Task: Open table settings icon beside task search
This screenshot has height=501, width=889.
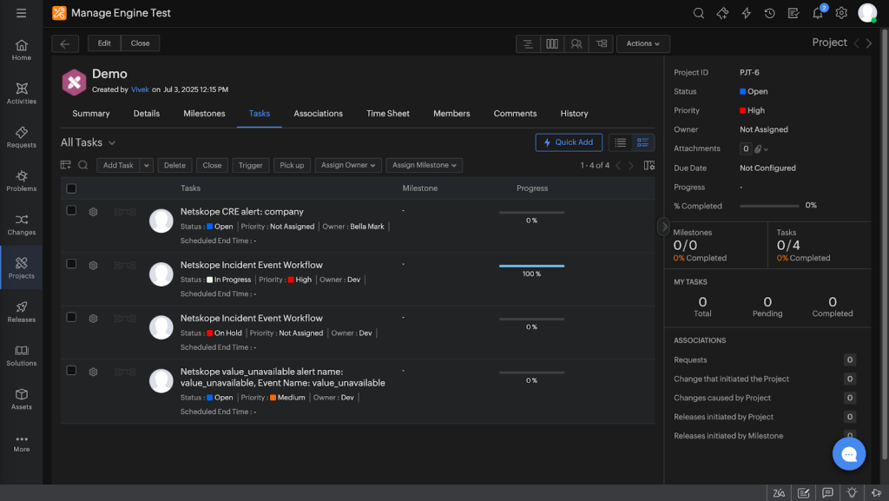Action: tap(66, 165)
